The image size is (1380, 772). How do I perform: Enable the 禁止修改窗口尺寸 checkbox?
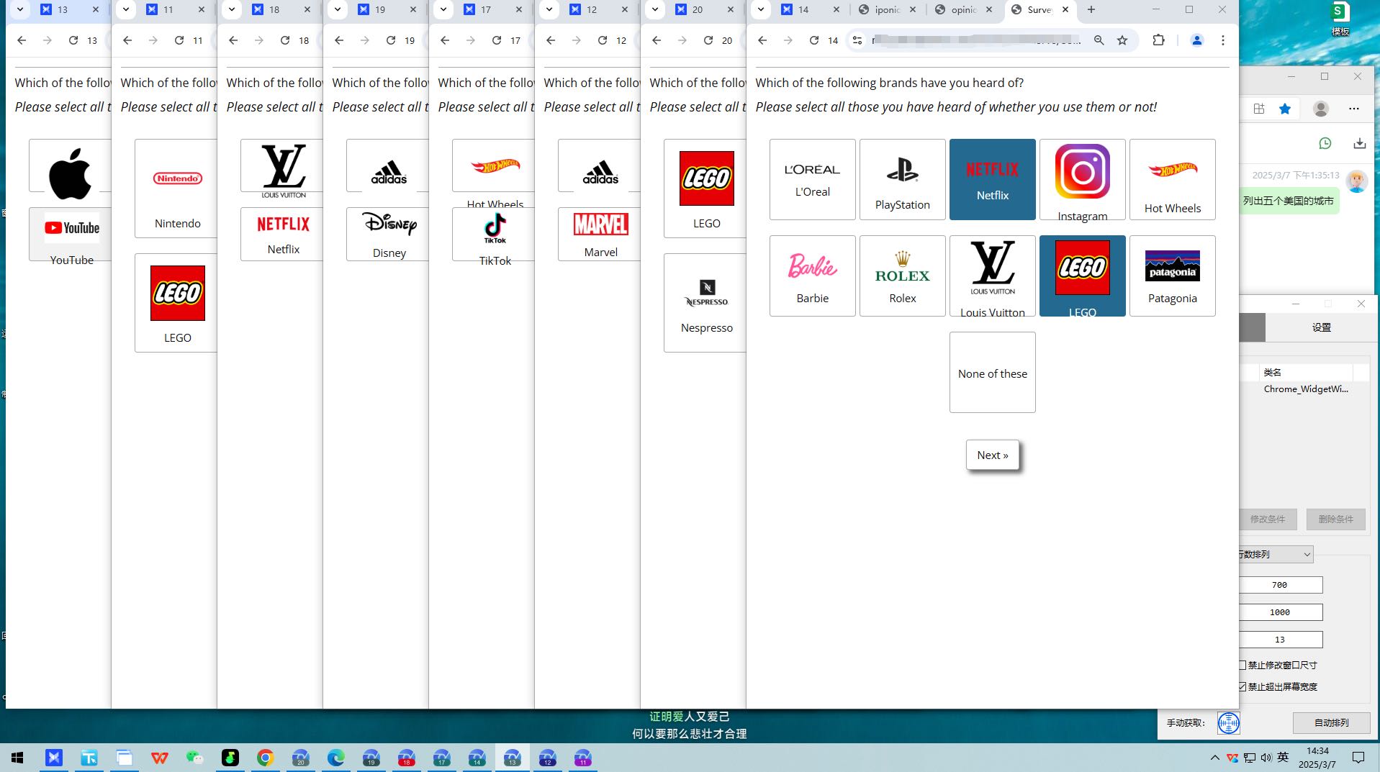click(1243, 665)
